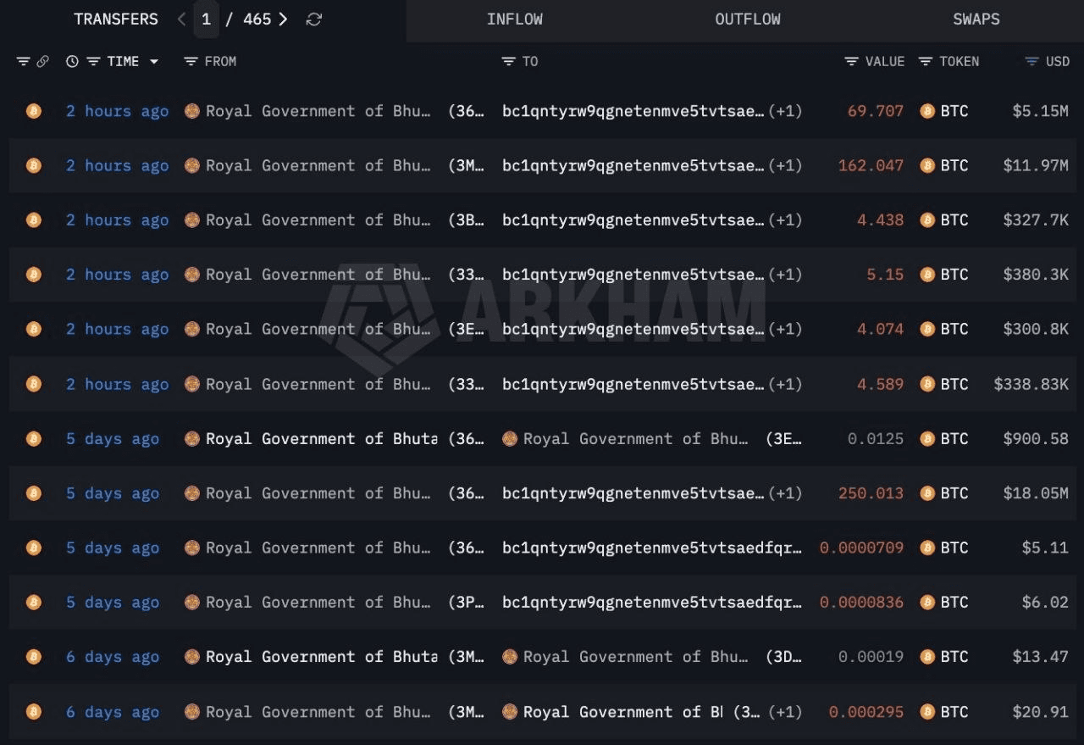
Task: Click the clock icon beside TIME
Action: pos(72,62)
